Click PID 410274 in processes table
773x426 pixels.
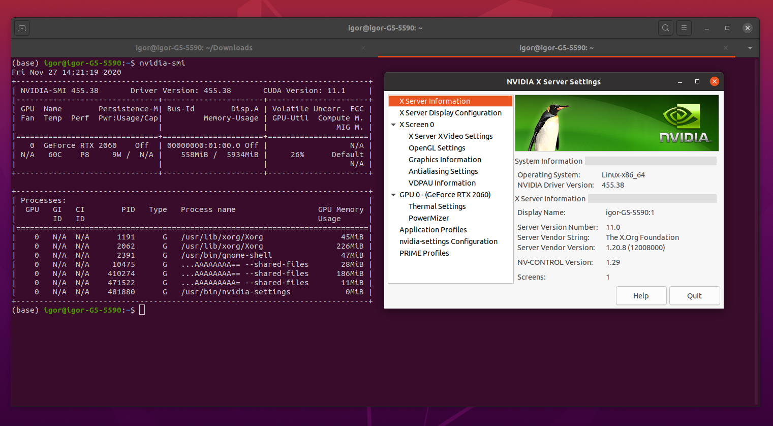(121, 273)
